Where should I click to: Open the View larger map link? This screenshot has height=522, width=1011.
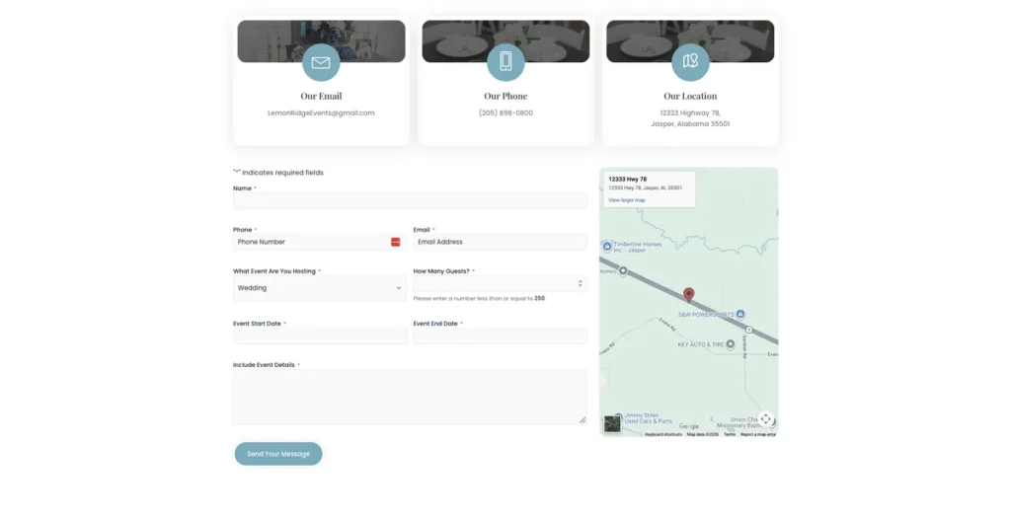click(x=626, y=200)
